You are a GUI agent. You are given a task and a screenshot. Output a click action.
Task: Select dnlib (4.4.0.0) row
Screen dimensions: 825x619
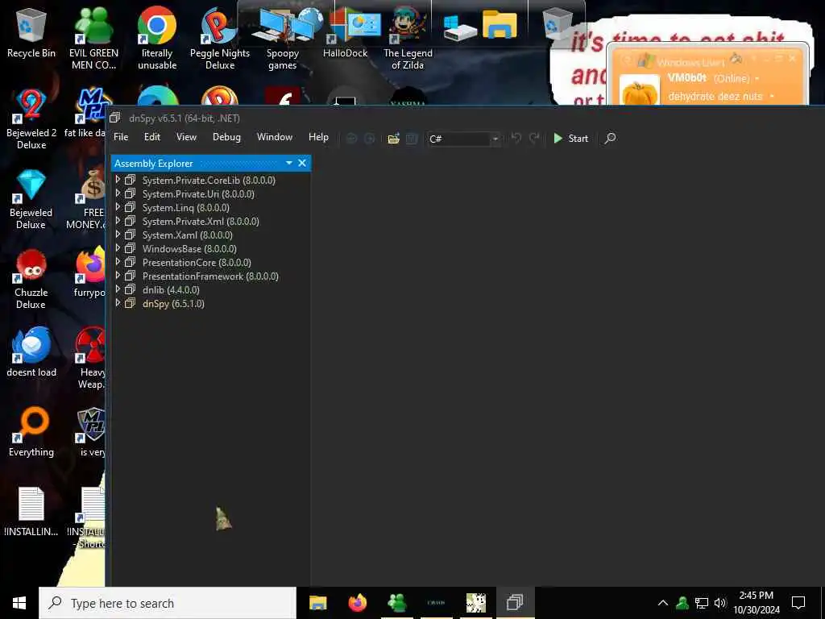171,289
